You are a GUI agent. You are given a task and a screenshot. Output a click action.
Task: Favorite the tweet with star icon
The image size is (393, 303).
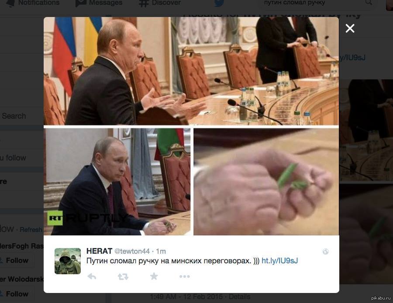pyautogui.click(x=154, y=276)
